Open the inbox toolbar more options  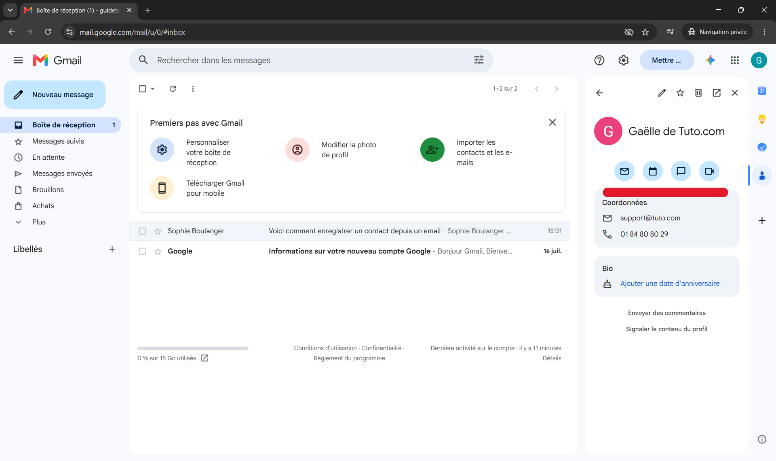click(193, 89)
